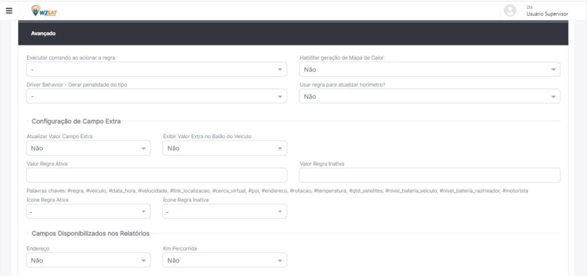Expand 'Habilitar geração de Mapa de Calor' dropdown
The image size is (587, 276).
pos(429,69)
